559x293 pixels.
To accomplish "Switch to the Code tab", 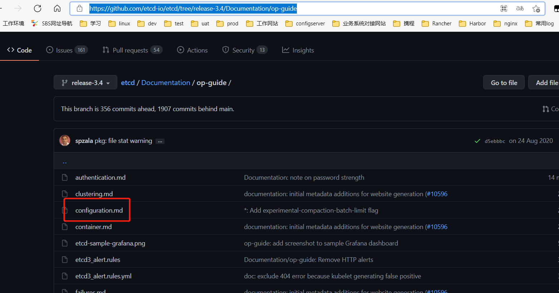I will pyautogui.click(x=19, y=50).
